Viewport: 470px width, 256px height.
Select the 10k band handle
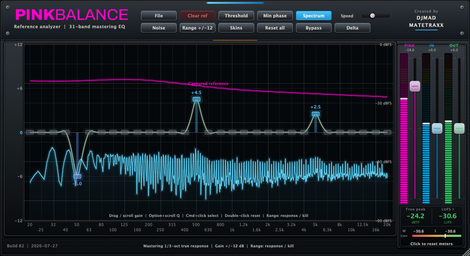pos(351,132)
